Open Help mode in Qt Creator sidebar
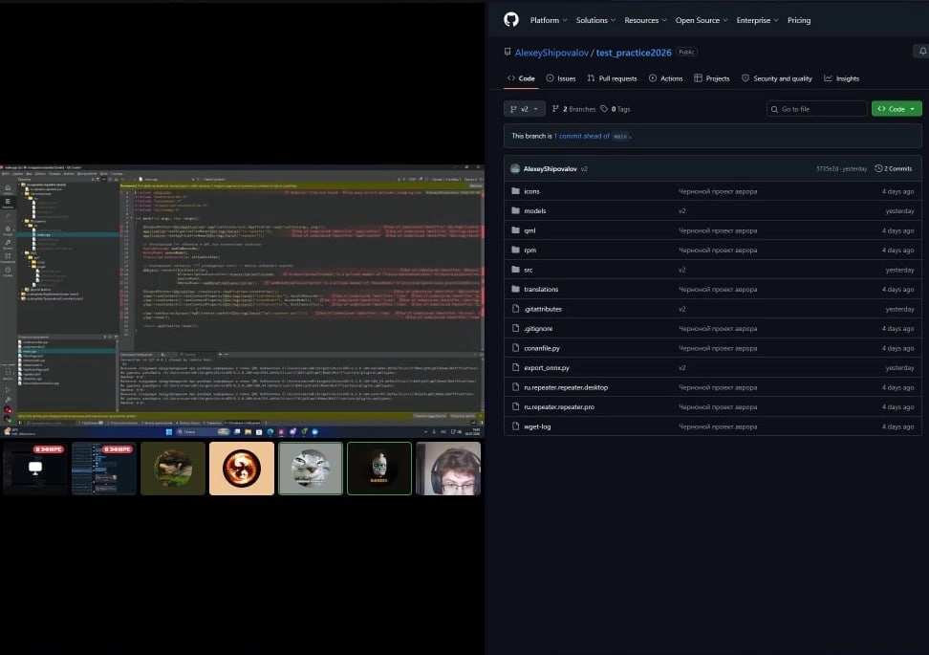The width and height of the screenshot is (929, 655). (x=8, y=272)
